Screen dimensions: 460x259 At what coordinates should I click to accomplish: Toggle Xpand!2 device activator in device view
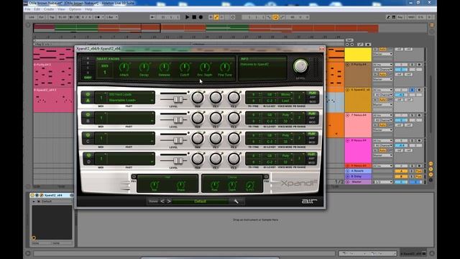pos(32,195)
